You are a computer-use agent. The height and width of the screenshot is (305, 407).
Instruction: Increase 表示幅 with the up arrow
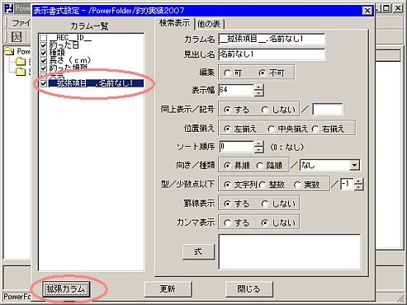pos(258,87)
